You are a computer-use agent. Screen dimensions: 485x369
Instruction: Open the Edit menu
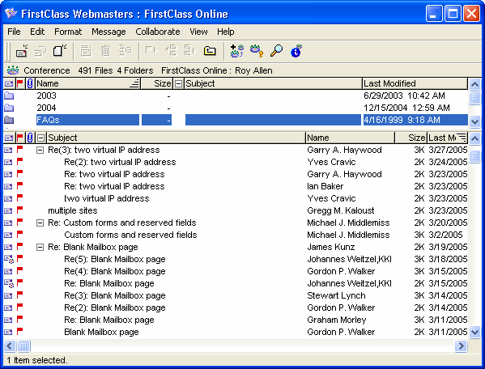point(37,32)
